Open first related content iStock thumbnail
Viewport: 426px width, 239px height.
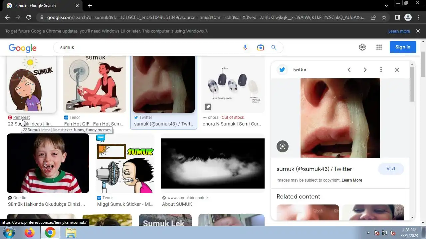[x=308, y=212]
